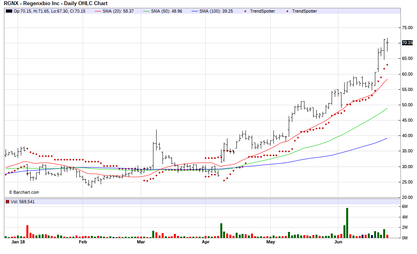Image resolution: width=417 pixels, height=254 pixels.
Task: Click the chart title RGNX - Regenxbio Inc
Action: (56, 4)
